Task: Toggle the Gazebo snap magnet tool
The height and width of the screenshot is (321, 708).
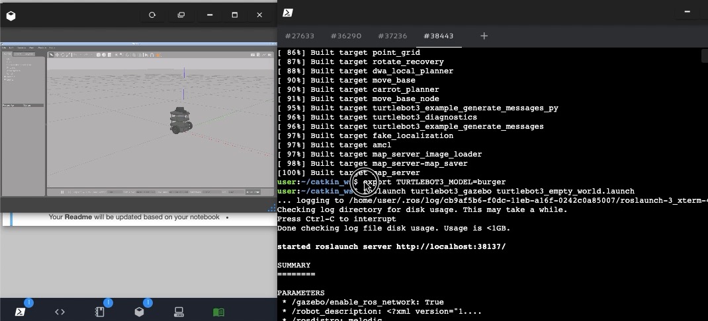Action: [152, 55]
